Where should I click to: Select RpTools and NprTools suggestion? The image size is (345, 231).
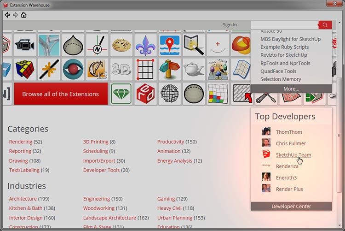pyautogui.click(x=285, y=63)
